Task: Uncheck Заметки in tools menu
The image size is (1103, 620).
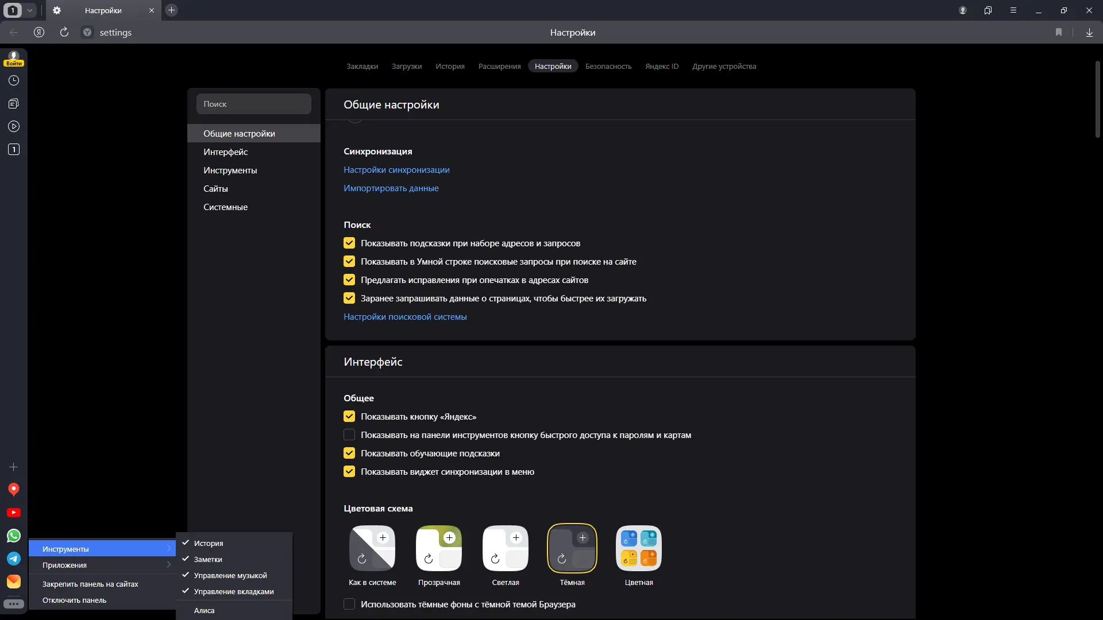Action: click(208, 559)
